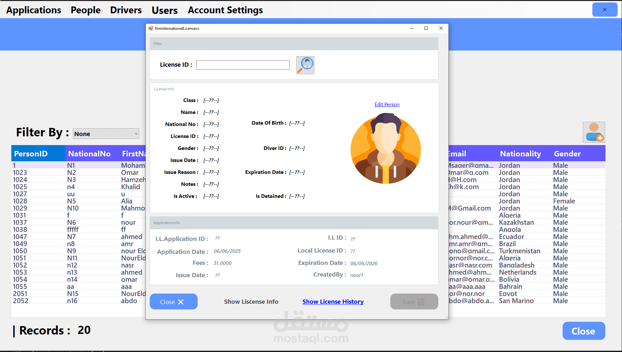Click the large Close button at bottom right
The height and width of the screenshot is (352, 622).
click(x=583, y=331)
